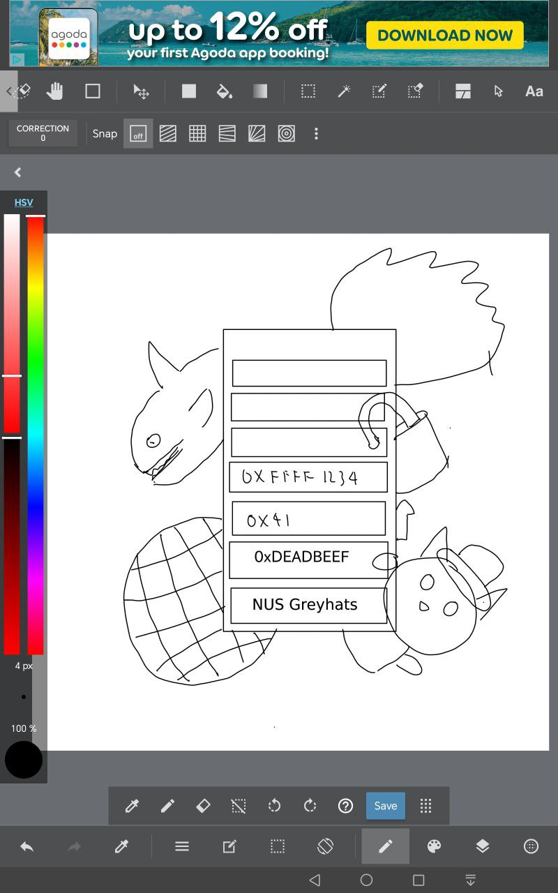
Task: Choose the dashed Selection tool in top toolbar
Action: pos(308,91)
